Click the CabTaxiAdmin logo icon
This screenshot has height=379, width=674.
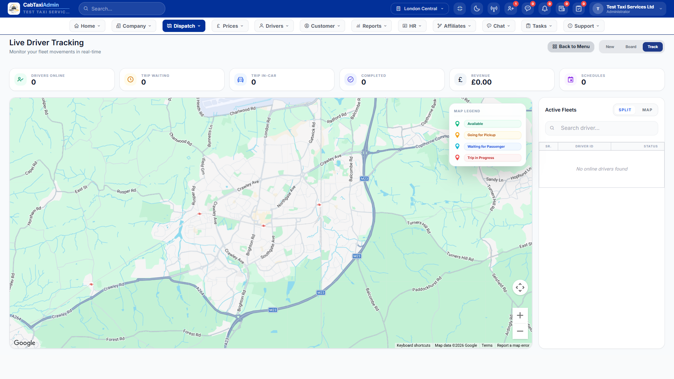point(14,8)
